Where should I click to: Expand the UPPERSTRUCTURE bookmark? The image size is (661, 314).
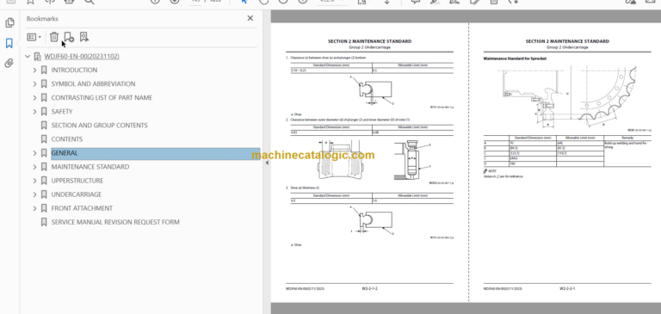(34, 181)
